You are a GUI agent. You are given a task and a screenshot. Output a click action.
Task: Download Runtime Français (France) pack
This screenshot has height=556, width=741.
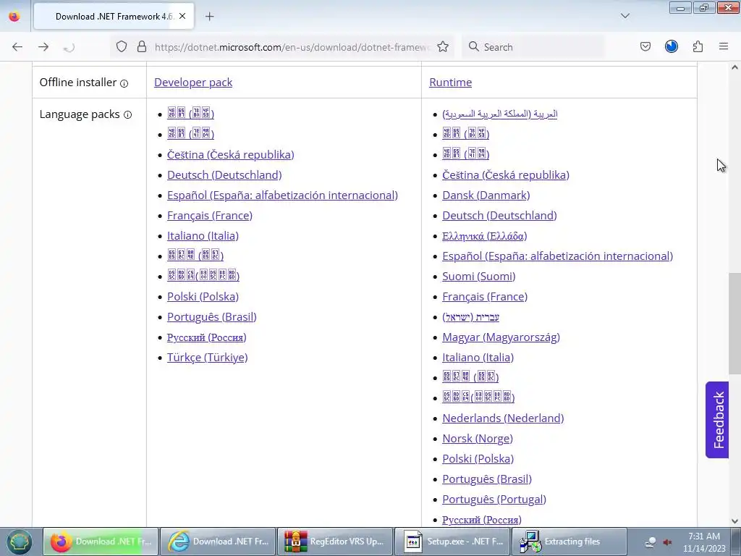click(485, 297)
